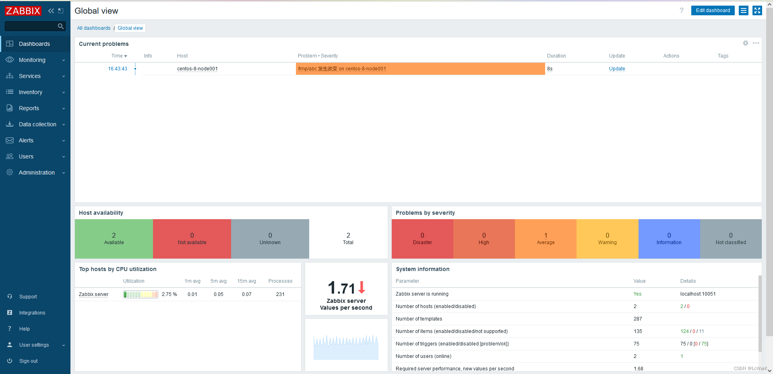The image size is (773, 374).
Task: Click the High severity tile
Action: [x=484, y=239]
